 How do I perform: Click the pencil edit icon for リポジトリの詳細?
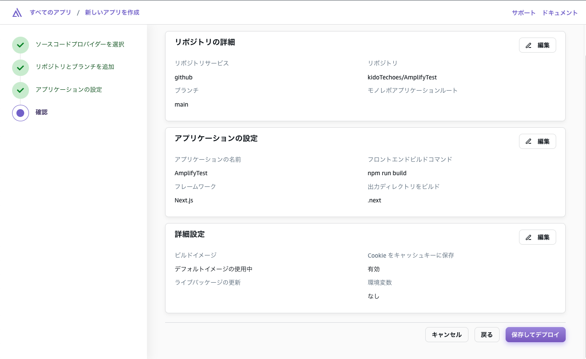point(528,45)
